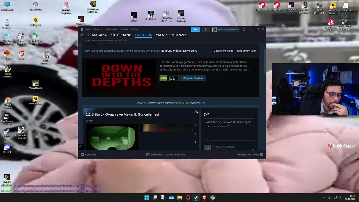Viewport: 359px width, 202px height.
Task: Click Heinzy the Ketchup author name
Action: (x=223, y=147)
